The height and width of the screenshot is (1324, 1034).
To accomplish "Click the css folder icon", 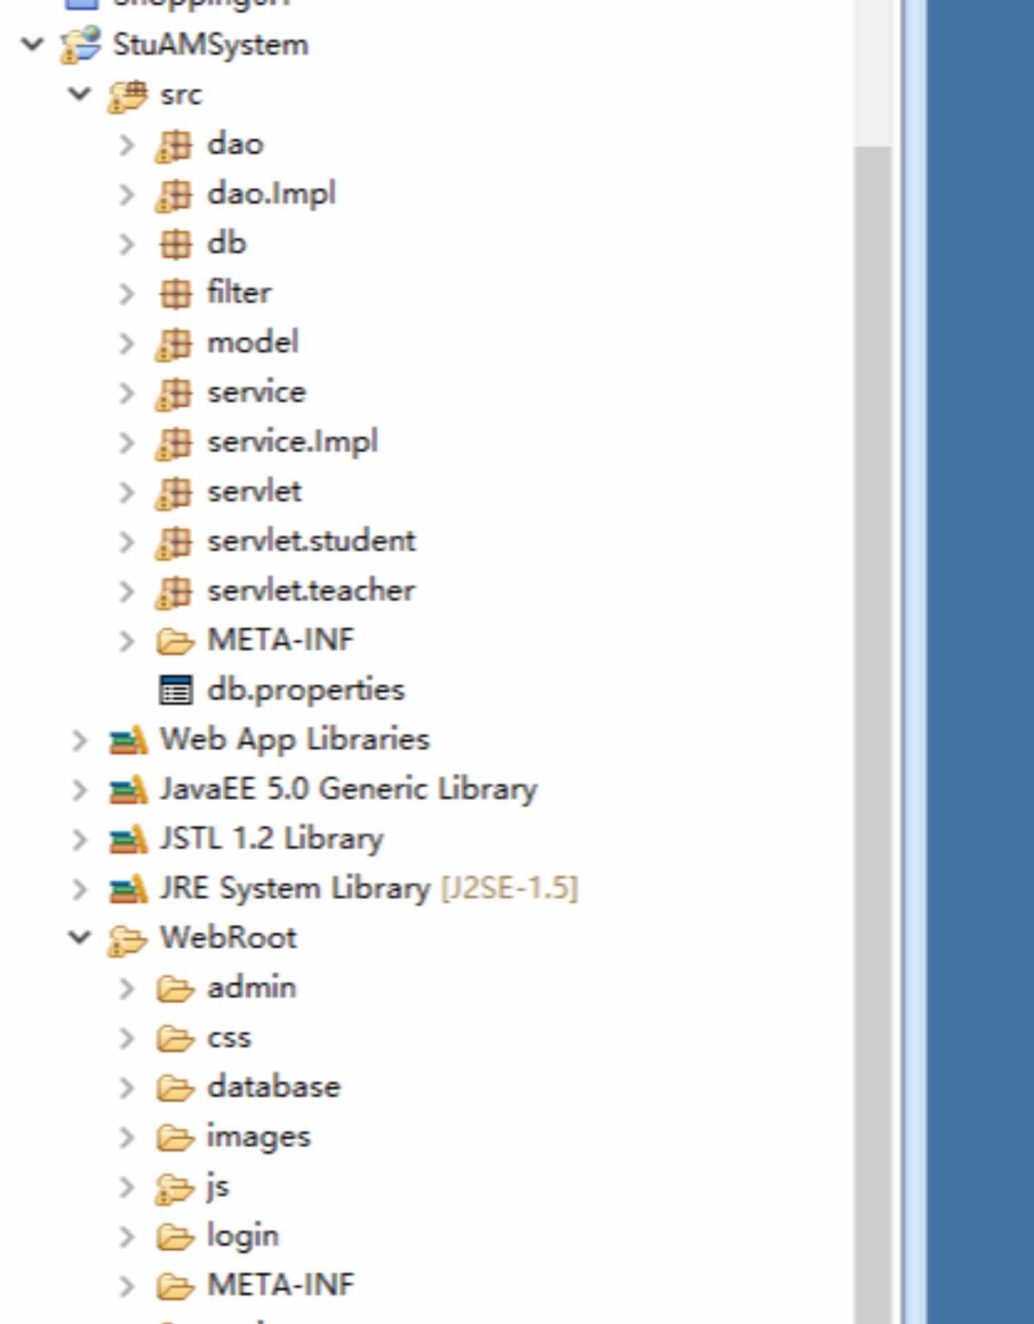I will [175, 1039].
